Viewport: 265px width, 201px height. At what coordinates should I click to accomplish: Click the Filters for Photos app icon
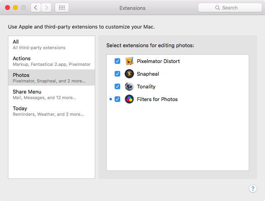coord(129,99)
